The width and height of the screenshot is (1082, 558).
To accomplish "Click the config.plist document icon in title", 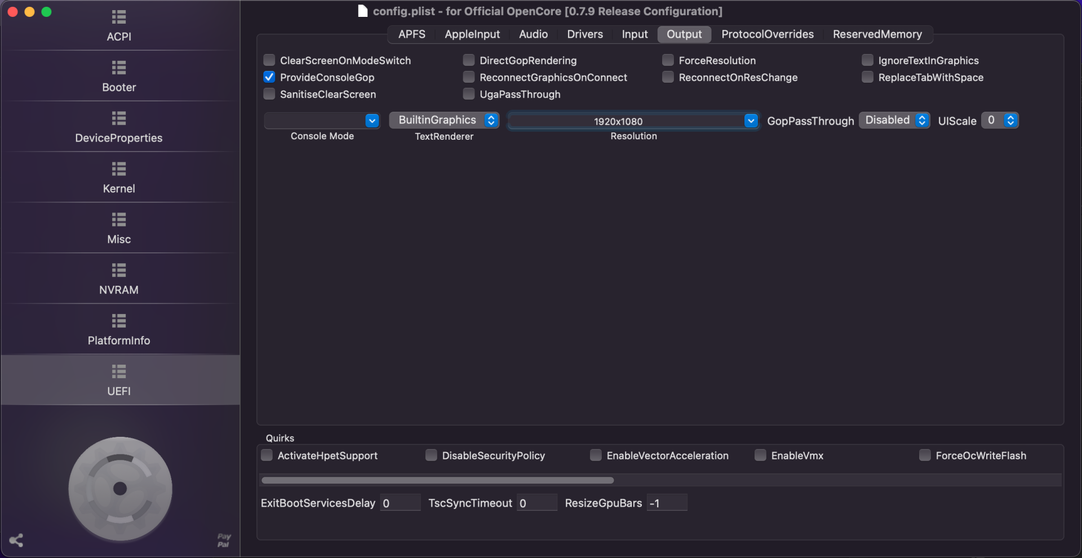I will (x=363, y=11).
